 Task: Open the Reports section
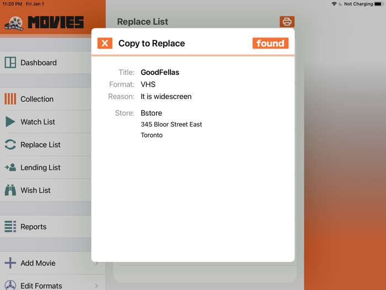[33, 227]
